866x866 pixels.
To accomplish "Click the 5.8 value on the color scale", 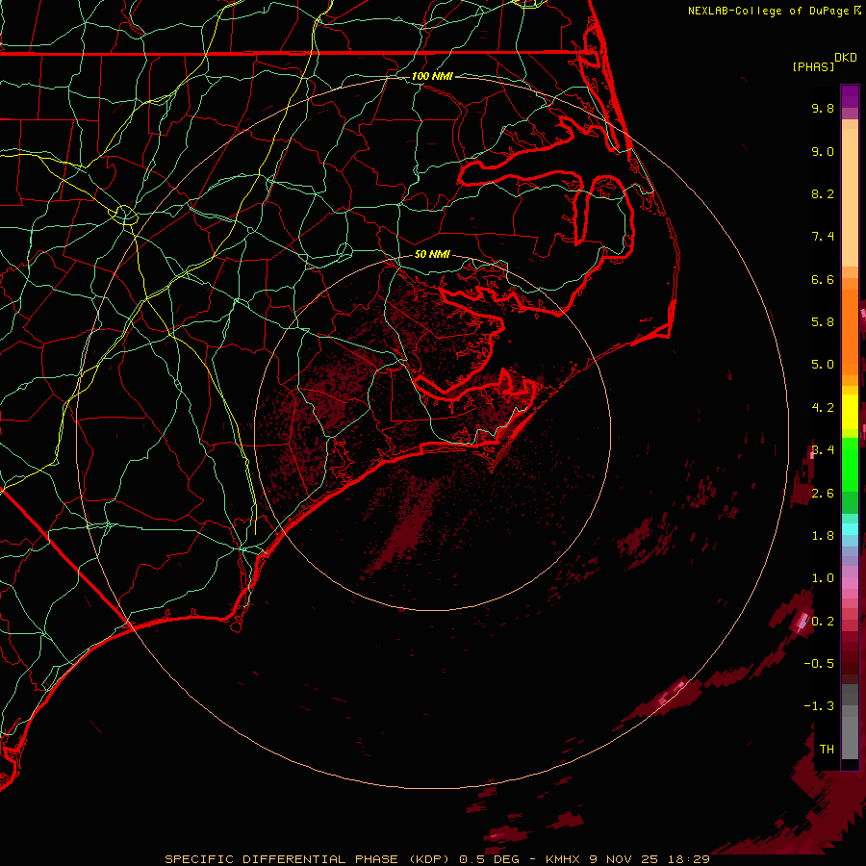I will tap(823, 322).
